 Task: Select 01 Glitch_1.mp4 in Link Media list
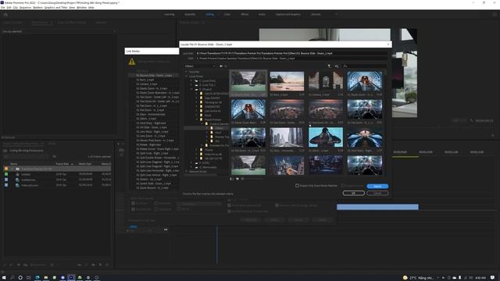146,119
